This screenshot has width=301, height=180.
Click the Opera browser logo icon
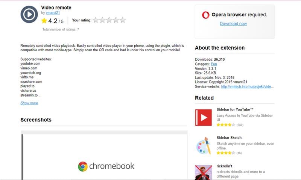206,15
